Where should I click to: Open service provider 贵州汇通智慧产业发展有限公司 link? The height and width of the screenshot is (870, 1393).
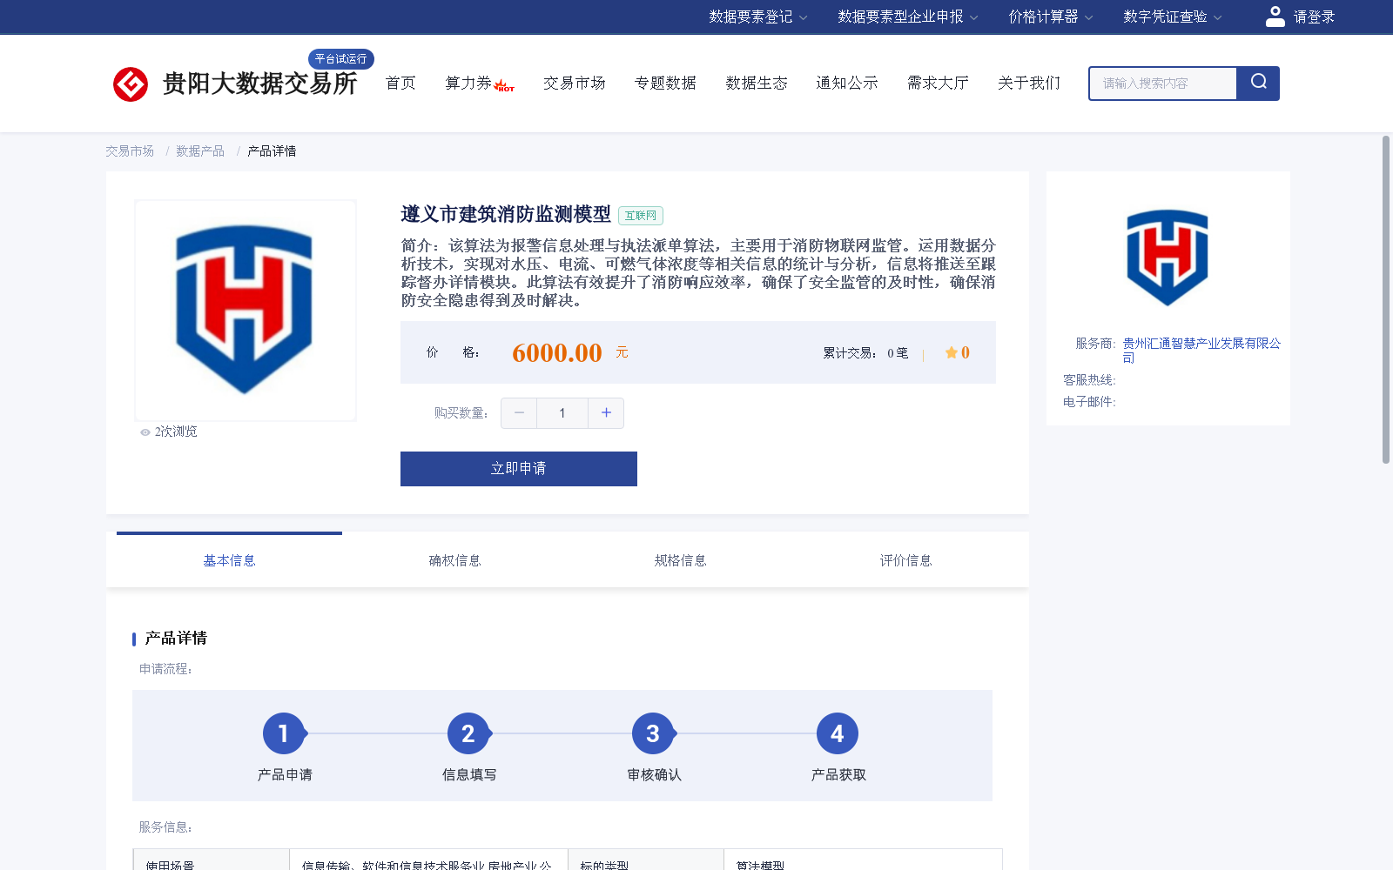pos(1201,351)
